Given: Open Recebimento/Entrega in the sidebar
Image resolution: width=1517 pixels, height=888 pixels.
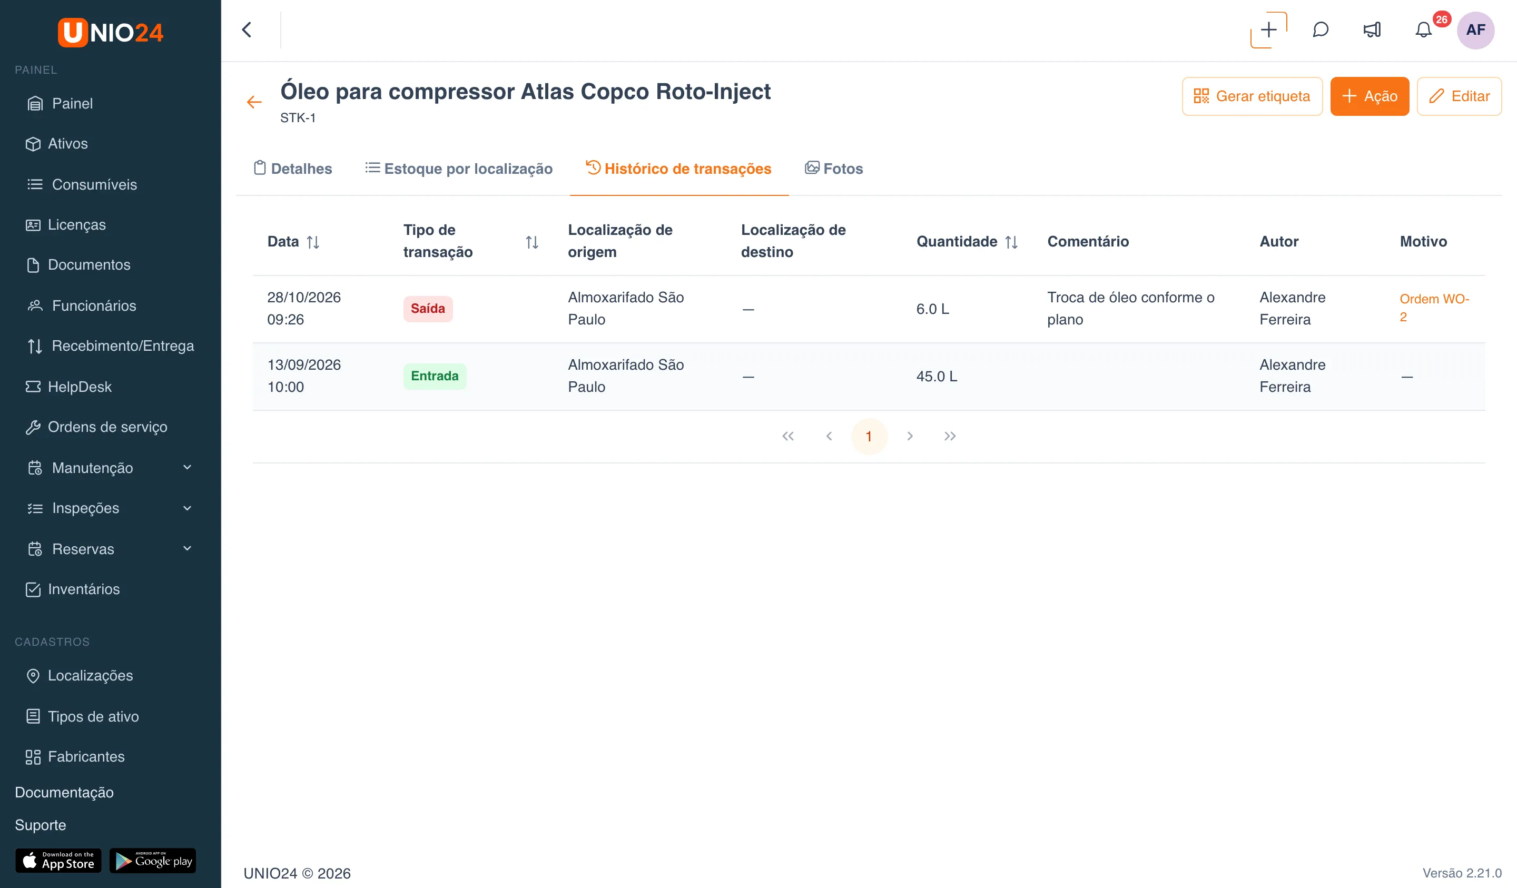Looking at the screenshot, I should click(x=110, y=346).
